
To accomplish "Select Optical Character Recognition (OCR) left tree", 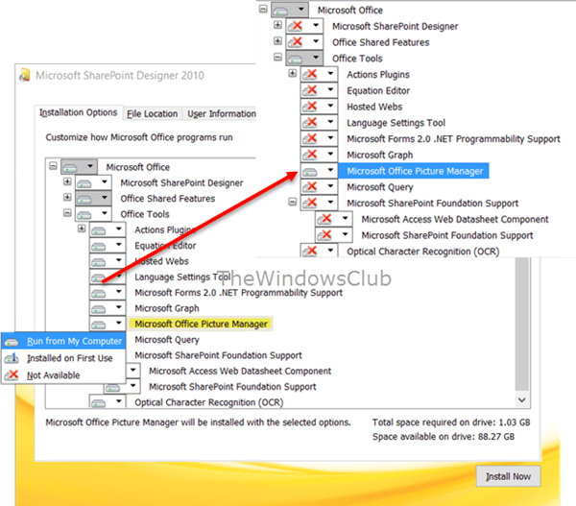I will (x=209, y=402).
